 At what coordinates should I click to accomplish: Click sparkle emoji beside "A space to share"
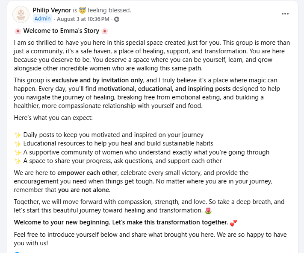(x=18, y=161)
